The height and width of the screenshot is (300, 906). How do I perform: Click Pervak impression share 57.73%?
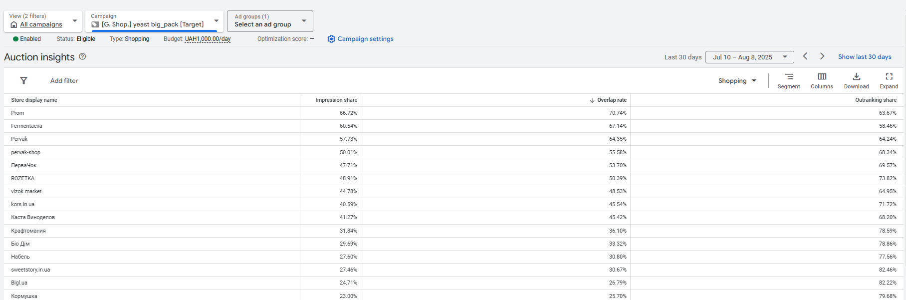[x=348, y=139]
